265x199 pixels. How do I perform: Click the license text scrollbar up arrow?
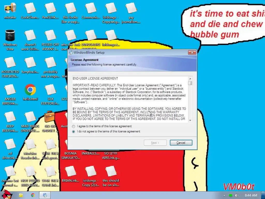[x=190, y=79]
